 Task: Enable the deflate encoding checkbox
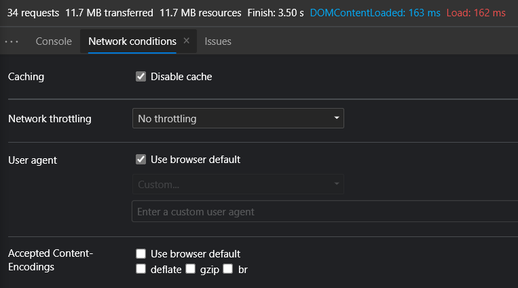(141, 268)
